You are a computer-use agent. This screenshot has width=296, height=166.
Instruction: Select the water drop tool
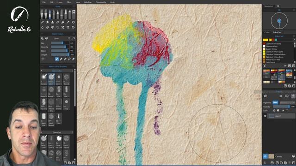[42, 27]
